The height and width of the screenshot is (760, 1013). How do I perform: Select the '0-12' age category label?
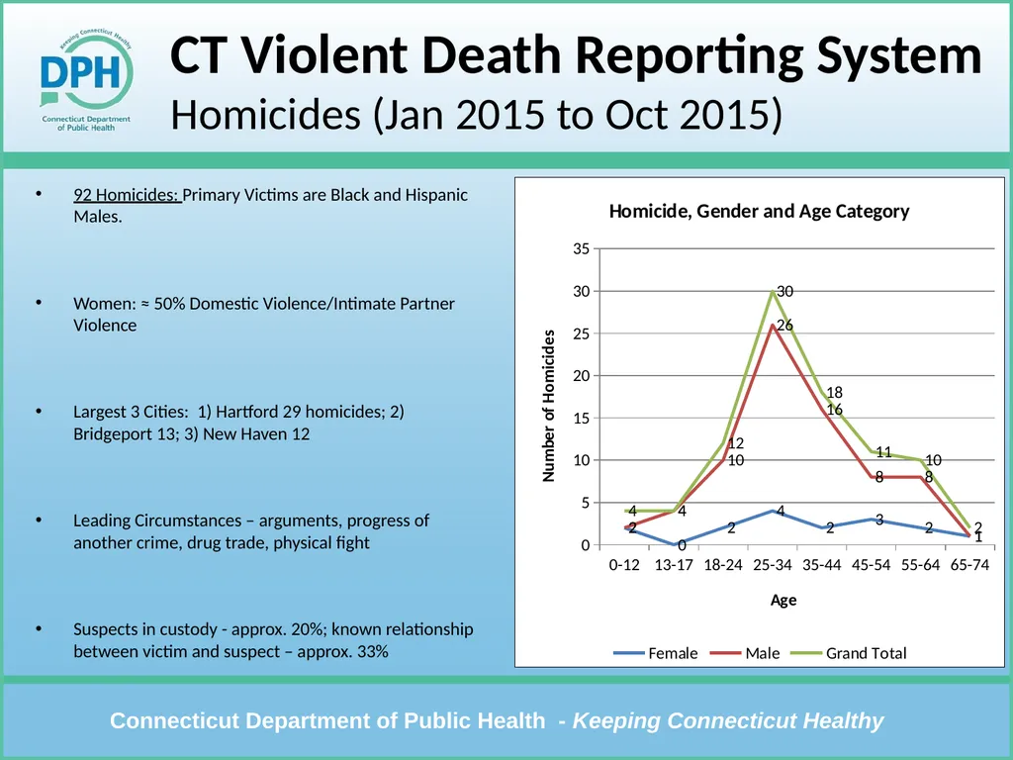[x=624, y=565]
